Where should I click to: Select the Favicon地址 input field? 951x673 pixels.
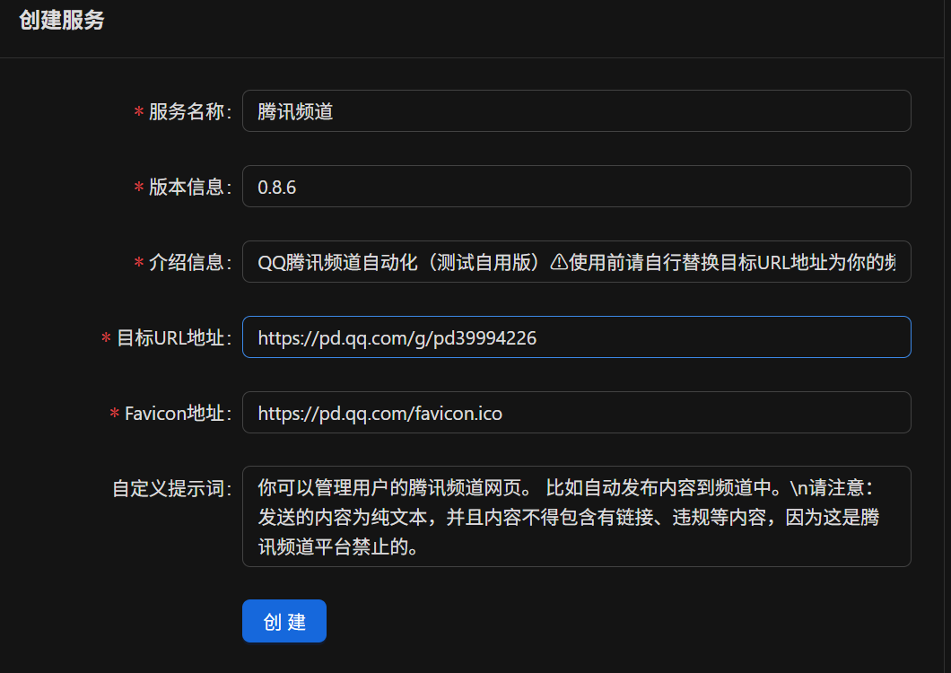coord(576,413)
